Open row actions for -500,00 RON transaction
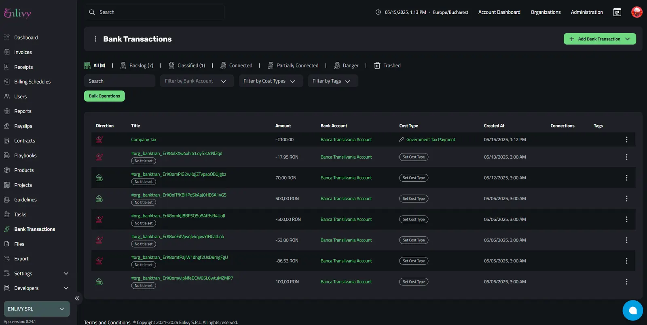This screenshot has height=325, width=647. click(626, 220)
